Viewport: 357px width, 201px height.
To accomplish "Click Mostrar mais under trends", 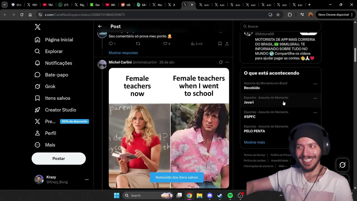I will (254, 142).
